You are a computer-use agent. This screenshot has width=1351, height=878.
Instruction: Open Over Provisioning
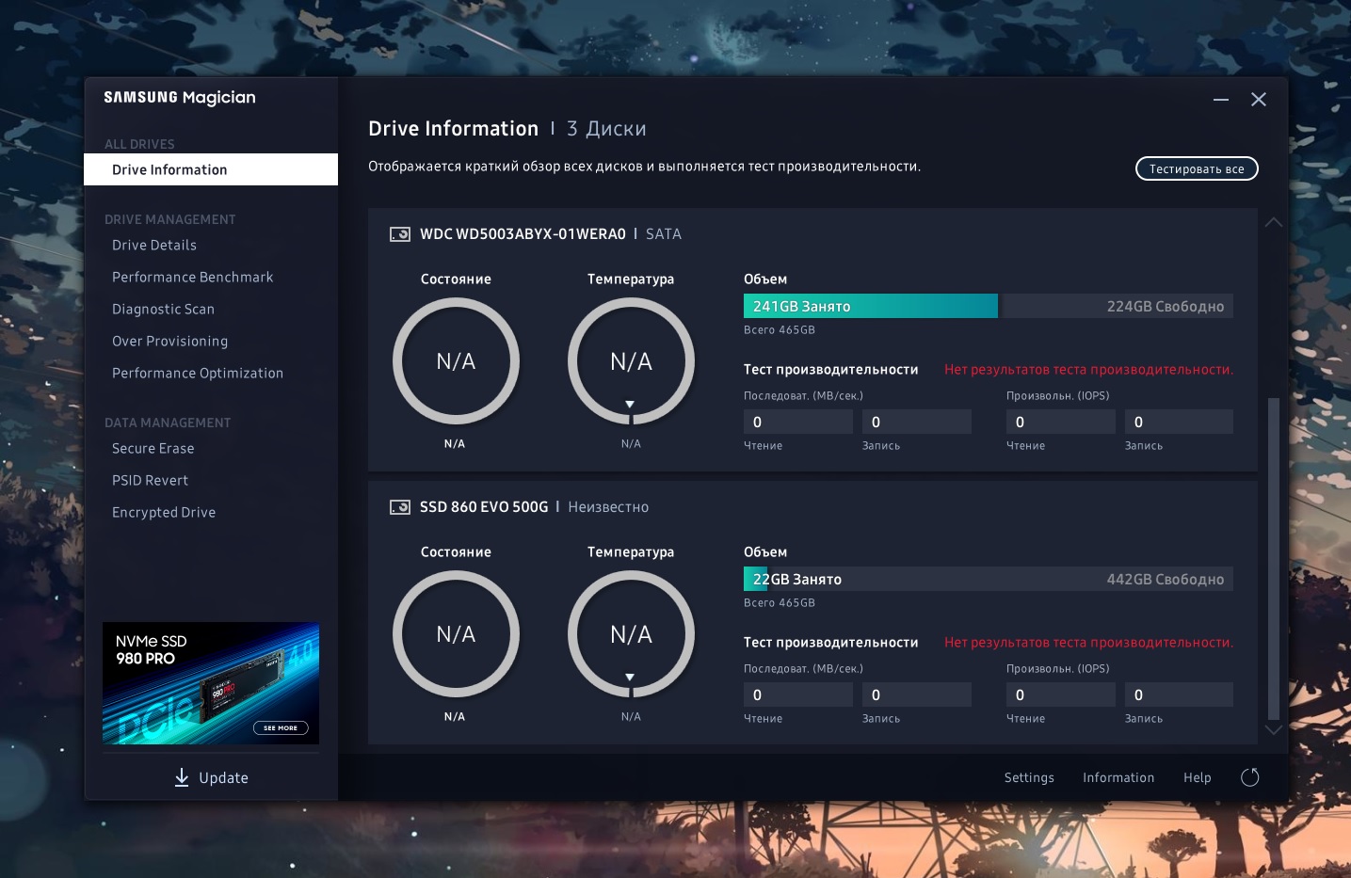coord(170,341)
